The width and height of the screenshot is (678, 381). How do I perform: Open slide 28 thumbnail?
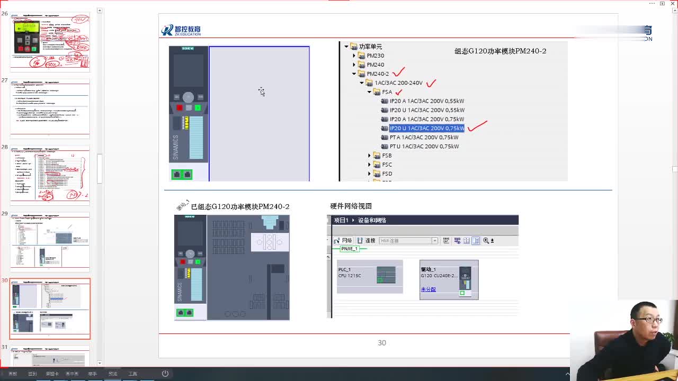click(x=50, y=175)
